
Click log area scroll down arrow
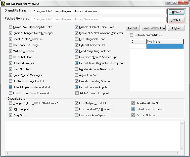tap(182, 149)
